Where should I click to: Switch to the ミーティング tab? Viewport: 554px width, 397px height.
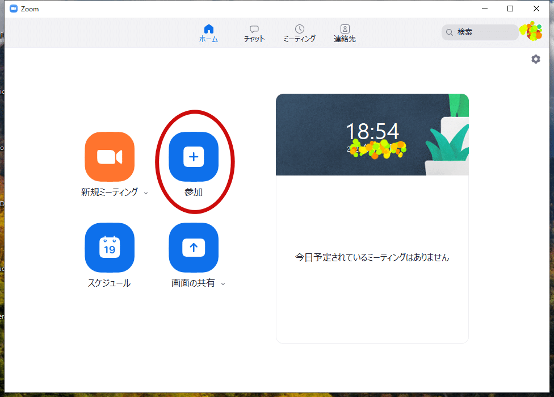click(x=299, y=32)
